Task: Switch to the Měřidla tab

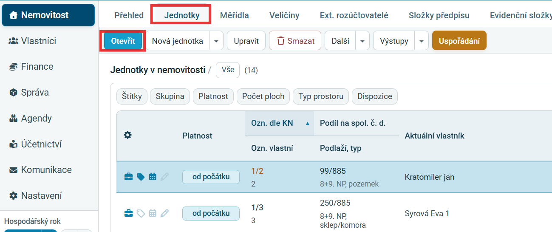Action: point(235,15)
